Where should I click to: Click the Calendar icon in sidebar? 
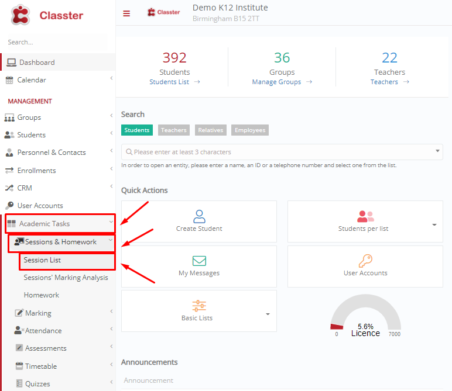(x=9, y=80)
